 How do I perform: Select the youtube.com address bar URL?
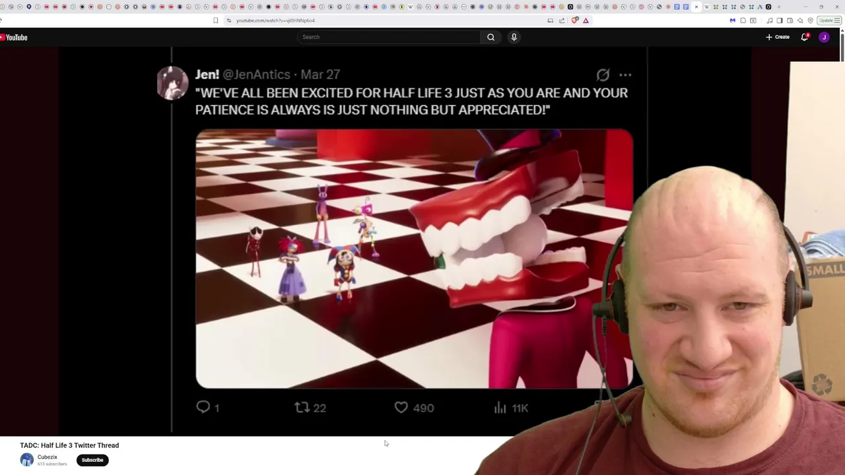tap(275, 20)
